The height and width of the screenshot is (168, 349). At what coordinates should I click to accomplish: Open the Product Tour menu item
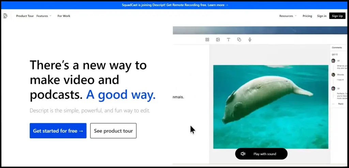coord(25,16)
